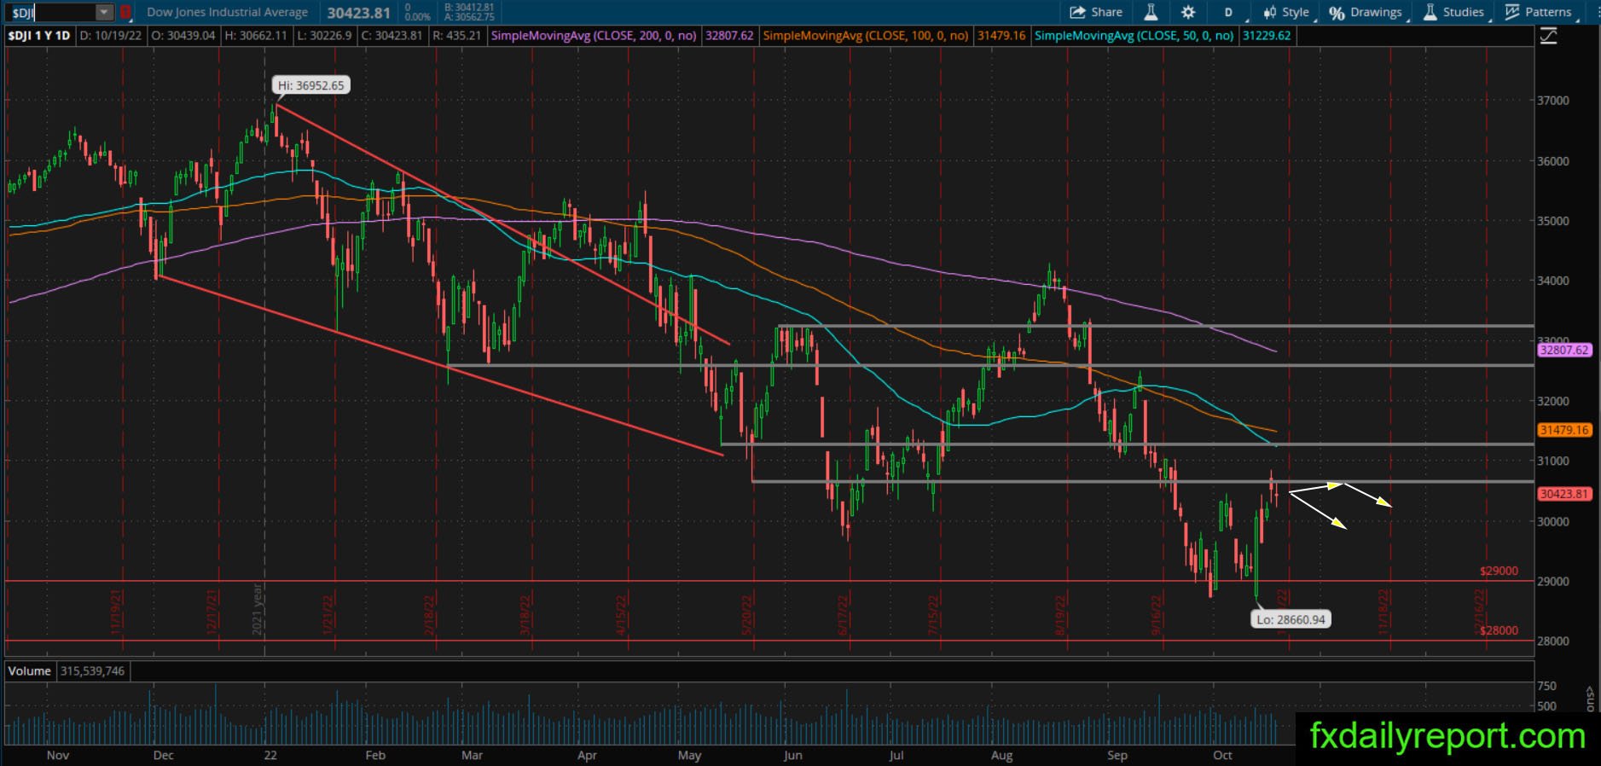Click the 37000 price axis label
This screenshot has width=1601, height=766.
point(1553,101)
